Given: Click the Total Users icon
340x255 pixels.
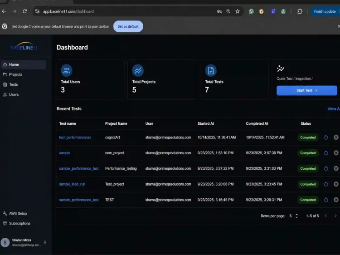Looking at the screenshot, I should click(x=67, y=70).
